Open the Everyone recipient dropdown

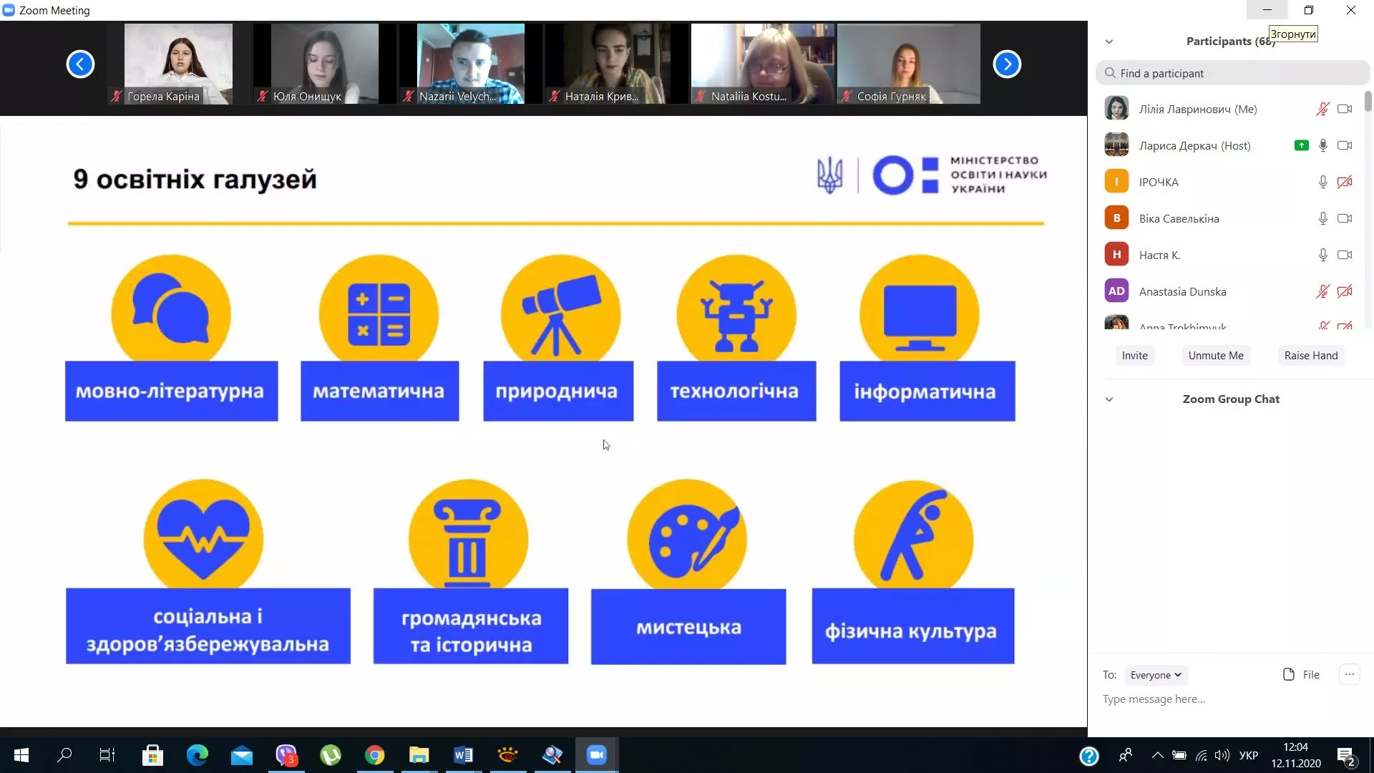click(1154, 674)
